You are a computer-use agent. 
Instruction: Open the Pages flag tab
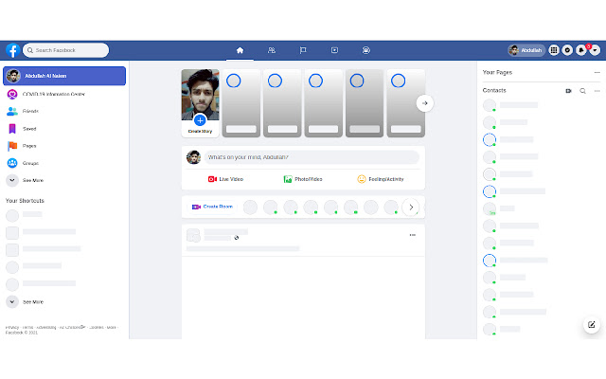303,50
